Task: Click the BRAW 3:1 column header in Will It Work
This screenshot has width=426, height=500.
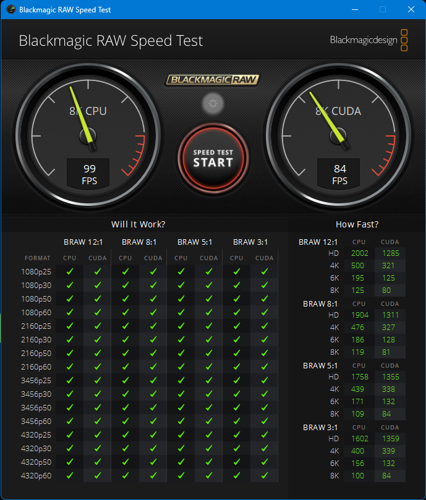Action: (250, 242)
